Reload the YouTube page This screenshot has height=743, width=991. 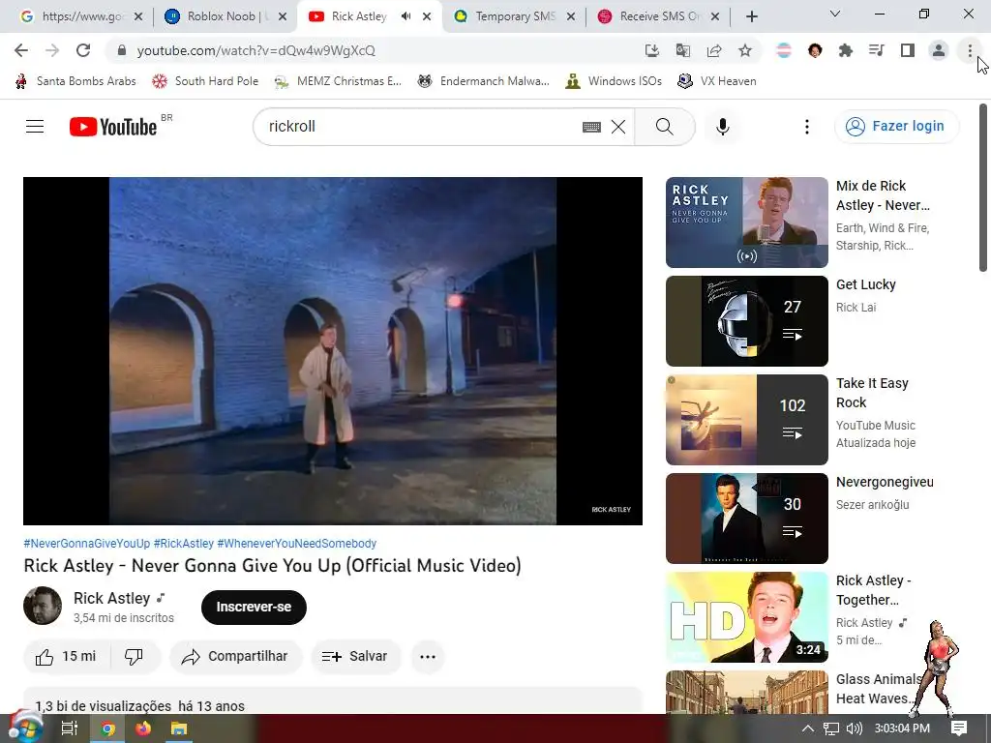pyautogui.click(x=83, y=50)
